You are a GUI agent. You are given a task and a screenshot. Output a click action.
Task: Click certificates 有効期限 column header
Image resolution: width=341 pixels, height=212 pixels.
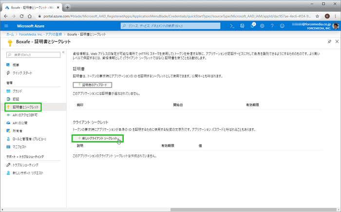pyautogui.click(x=252, y=105)
